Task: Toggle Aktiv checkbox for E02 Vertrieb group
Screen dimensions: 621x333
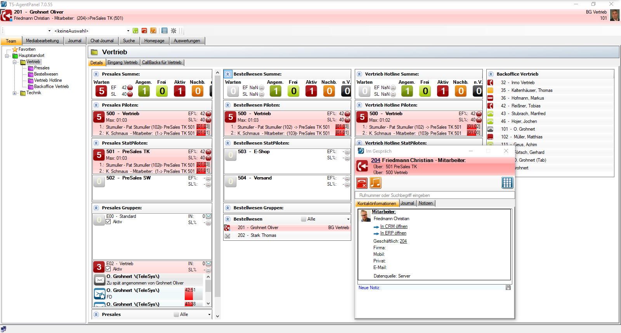Action: tap(108, 269)
